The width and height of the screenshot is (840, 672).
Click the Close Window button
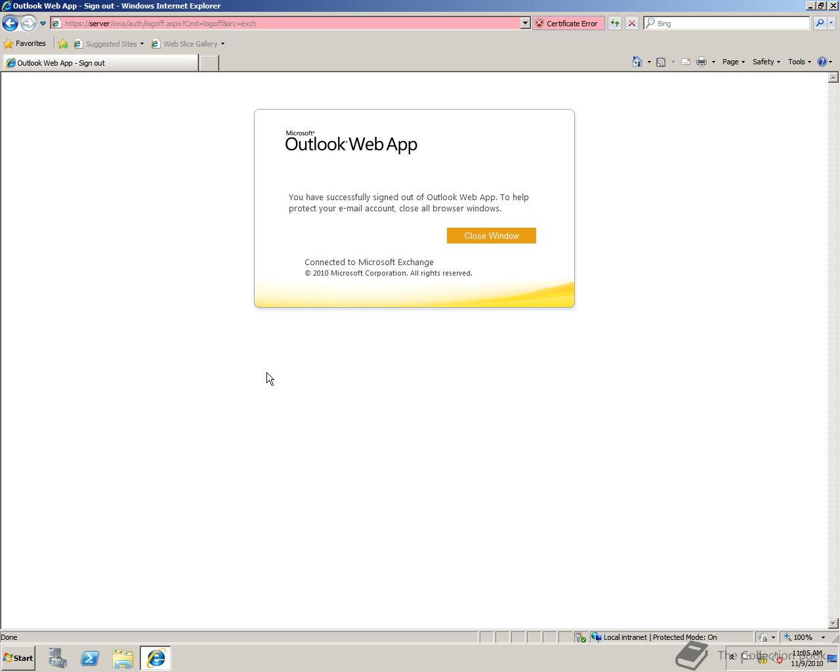pos(492,236)
